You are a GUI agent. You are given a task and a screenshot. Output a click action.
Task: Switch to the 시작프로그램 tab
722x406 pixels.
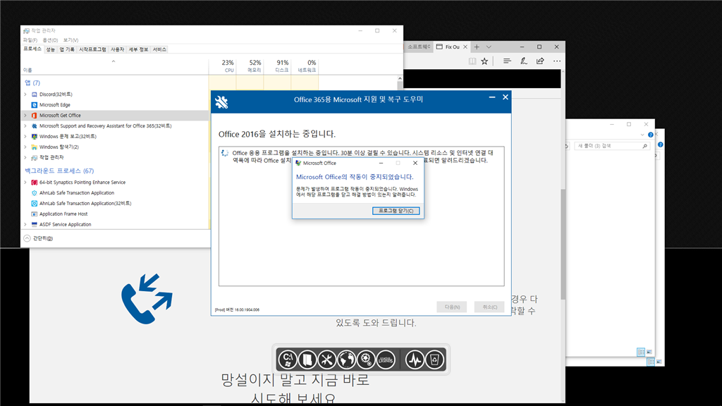tap(92, 49)
